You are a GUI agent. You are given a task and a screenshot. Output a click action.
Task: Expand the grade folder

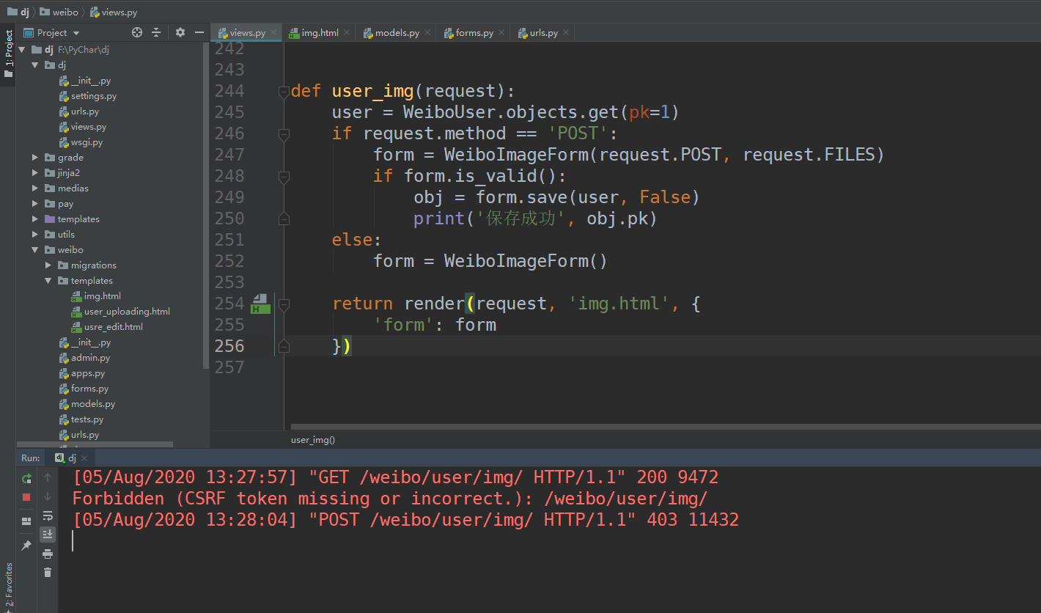pyautogui.click(x=35, y=158)
